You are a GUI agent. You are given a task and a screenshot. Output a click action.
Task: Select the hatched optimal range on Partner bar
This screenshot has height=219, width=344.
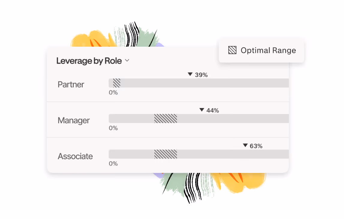point(117,83)
